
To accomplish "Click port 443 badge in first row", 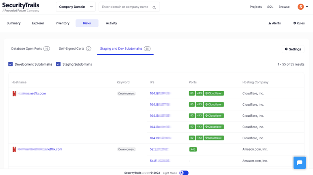I will [x=199, y=93].
